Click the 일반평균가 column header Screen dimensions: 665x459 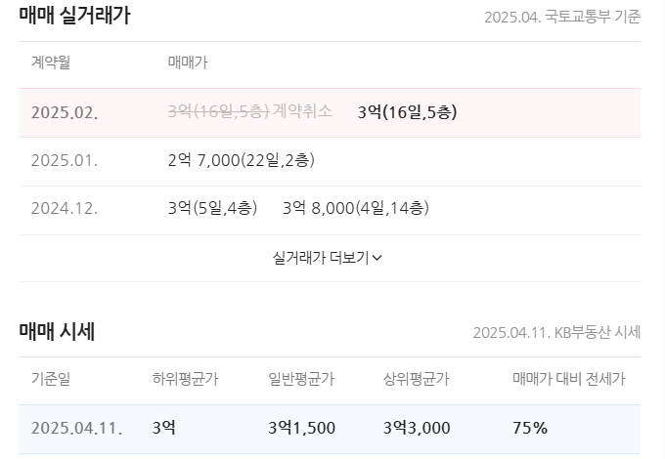click(301, 379)
